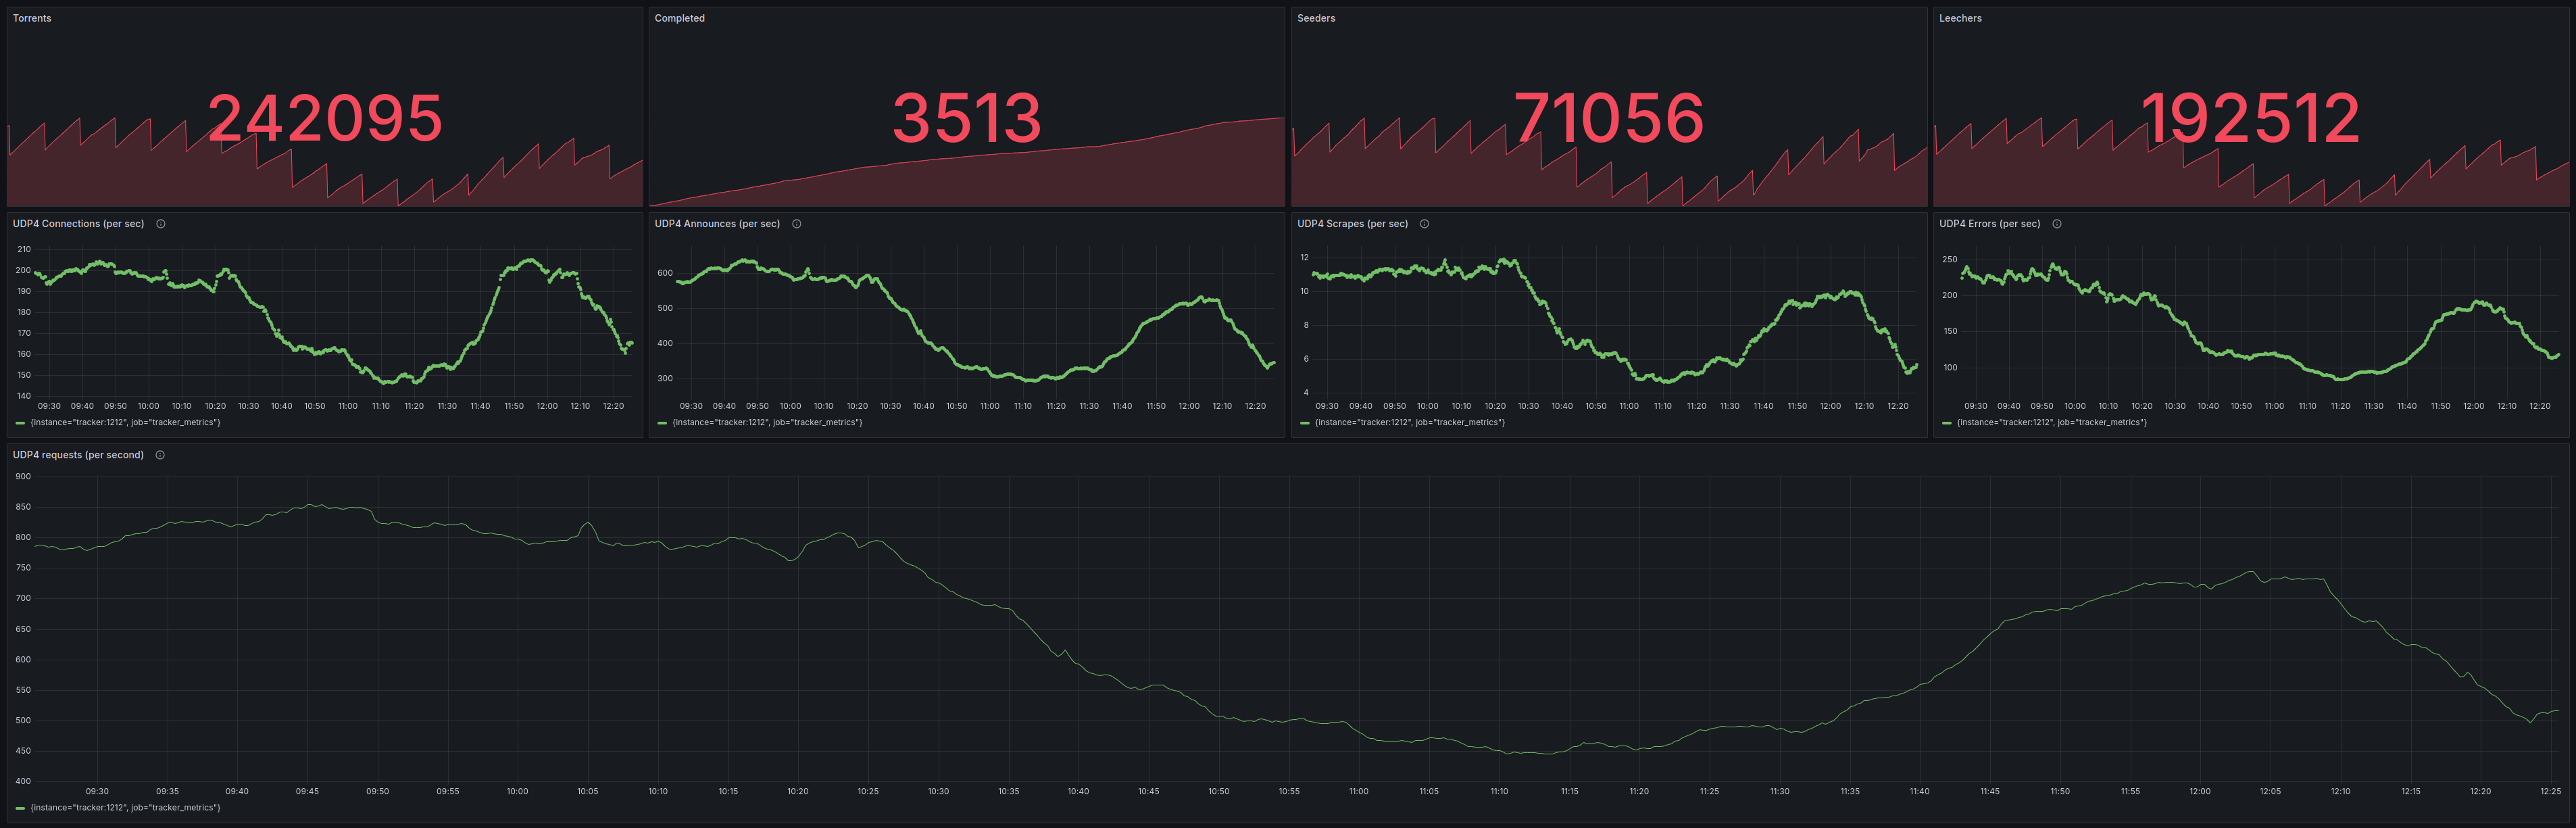
Task: Click the 12:25 time label in UDP4 requests
Action: coord(2551,791)
